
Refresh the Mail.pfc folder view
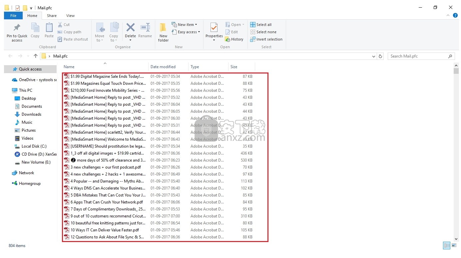(x=381, y=56)
